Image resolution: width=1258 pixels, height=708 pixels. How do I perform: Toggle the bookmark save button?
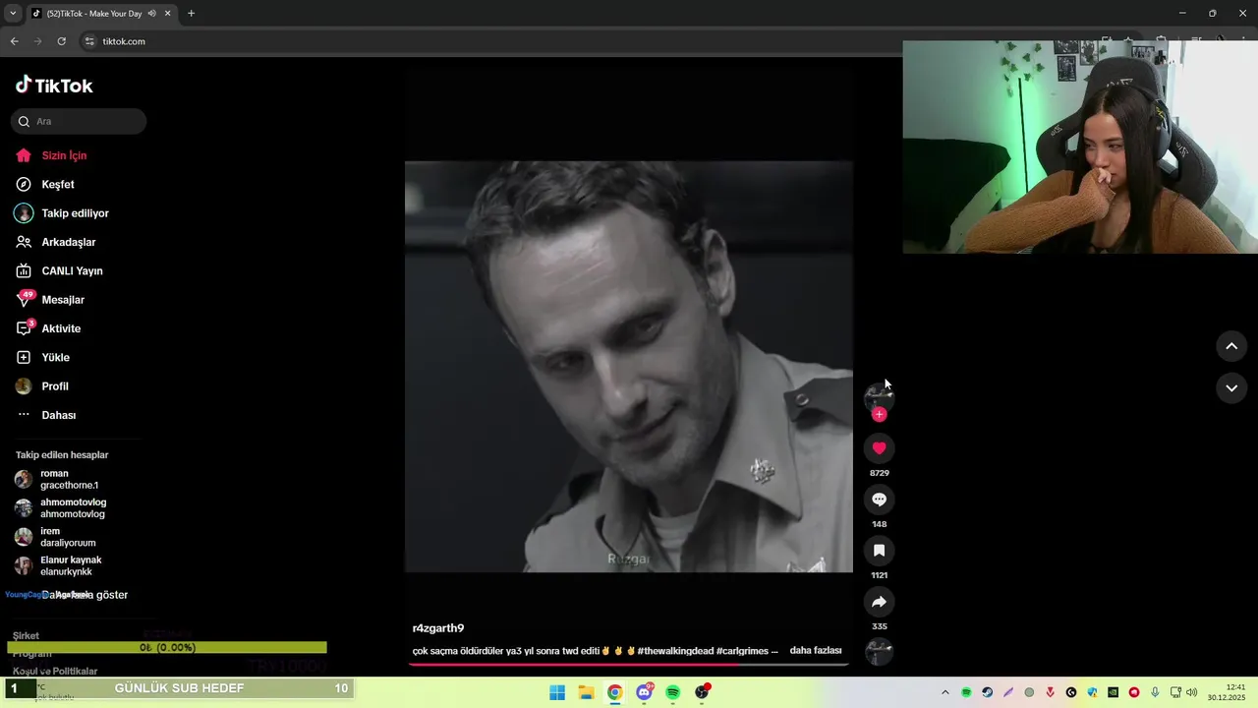pyautogui.click(x=879, y=551)
